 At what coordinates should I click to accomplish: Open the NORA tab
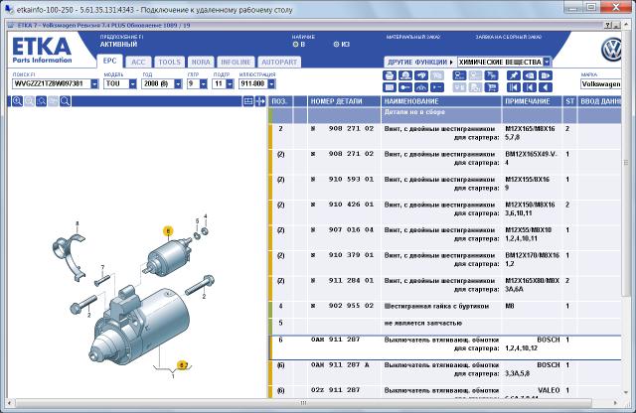tap(201, 62)
